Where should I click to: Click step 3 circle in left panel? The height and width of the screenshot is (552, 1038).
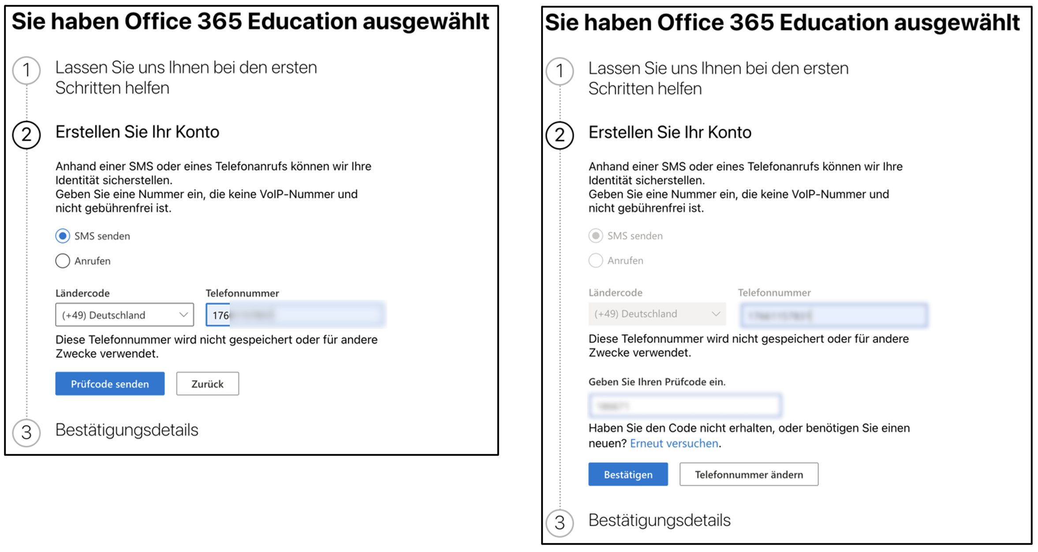(x=26, y=433)
